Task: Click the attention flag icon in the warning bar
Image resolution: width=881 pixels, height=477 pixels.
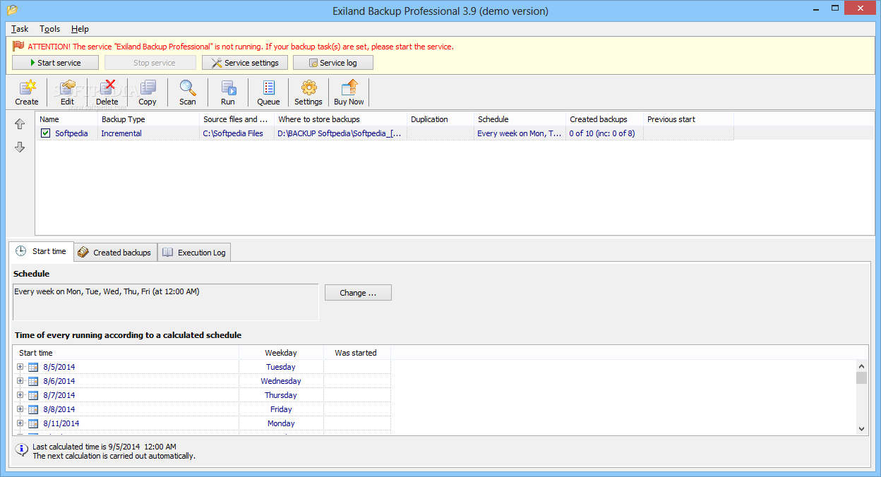Action: point(18,46)
